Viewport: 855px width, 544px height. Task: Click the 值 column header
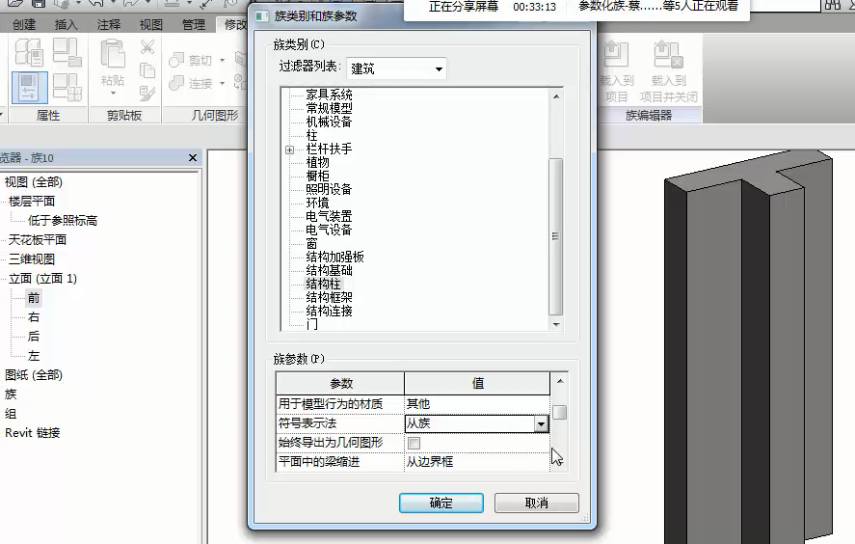tap(477, 384)
